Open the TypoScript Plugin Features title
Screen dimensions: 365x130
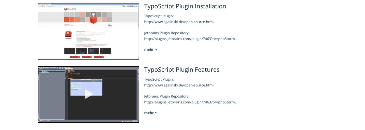tap(181, 70)
